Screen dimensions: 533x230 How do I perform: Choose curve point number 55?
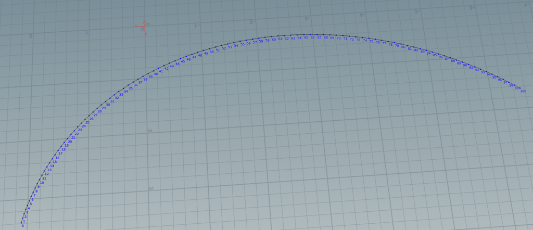coord(243,44)
